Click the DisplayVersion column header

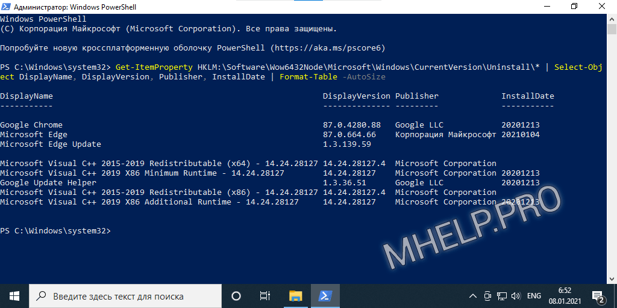pyautogui.click(x=357, y=96)
